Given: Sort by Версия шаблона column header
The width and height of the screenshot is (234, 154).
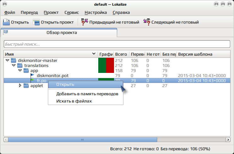Looking at the screenshot, I should click(203, 54).
